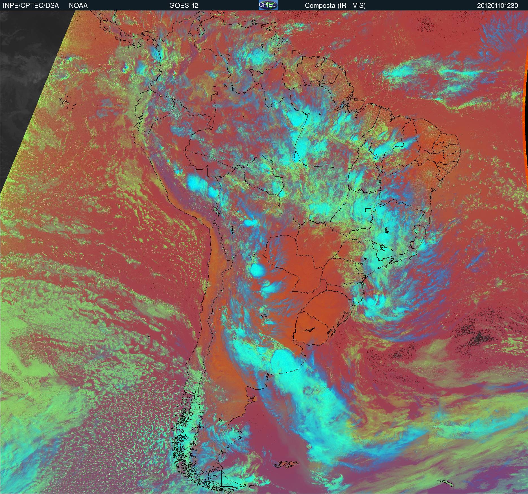The height and width of the screenshot is (494, 528).
Task: Click the CPTEC logo in the header
Action: [x=268, y=5]
